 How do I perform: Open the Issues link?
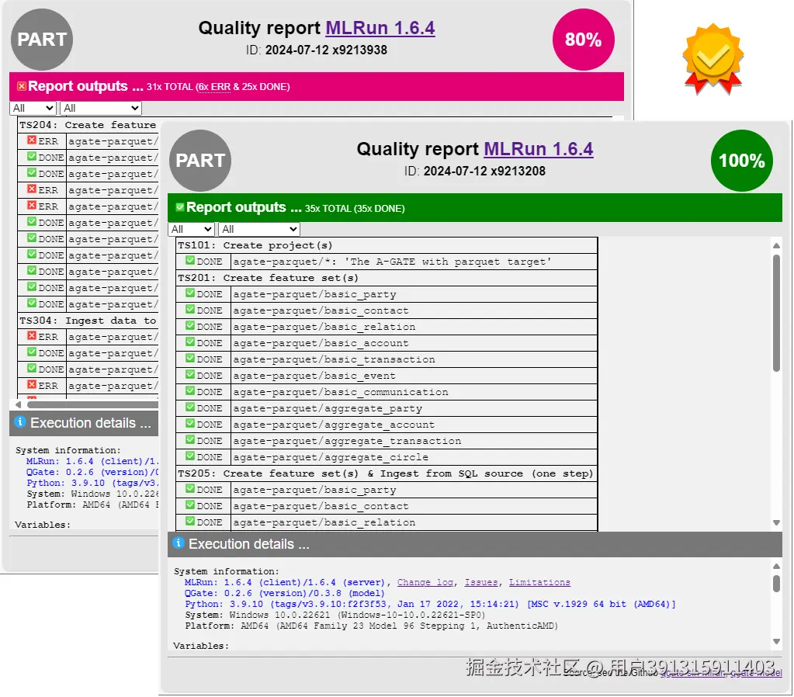[481, 583]
